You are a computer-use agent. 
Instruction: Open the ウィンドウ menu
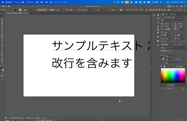point(58,2)
